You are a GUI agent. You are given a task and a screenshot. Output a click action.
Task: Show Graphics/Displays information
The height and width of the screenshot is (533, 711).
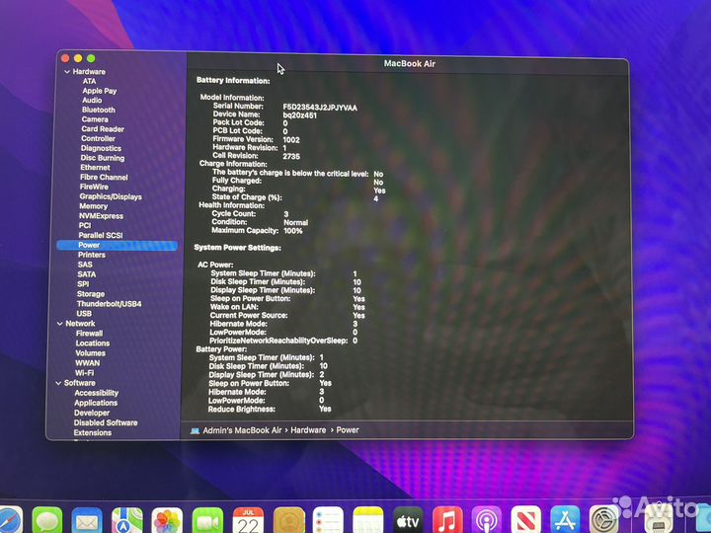(111, 196)
